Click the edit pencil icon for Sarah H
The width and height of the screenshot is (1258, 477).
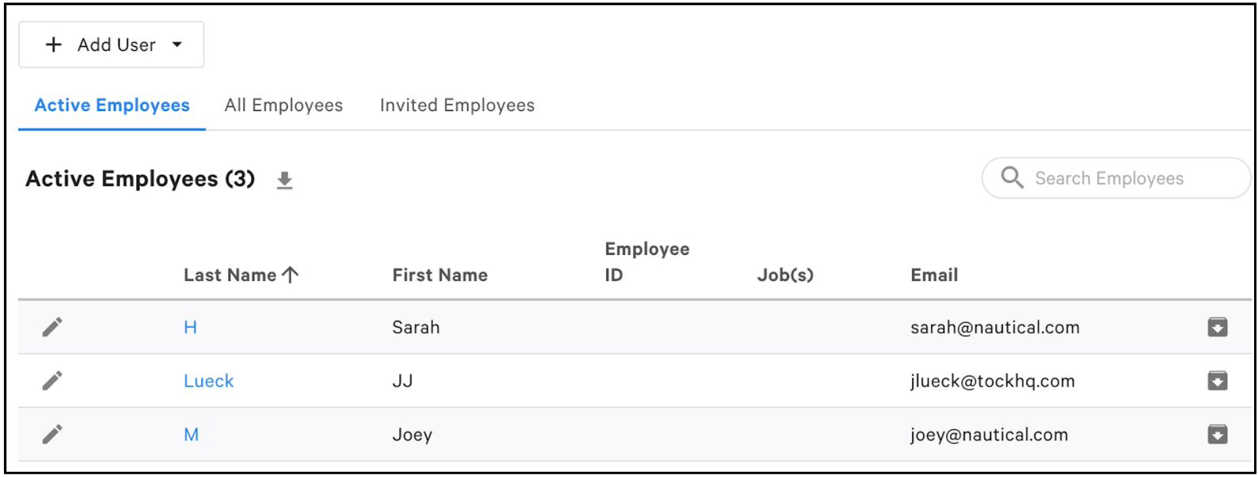52,327
